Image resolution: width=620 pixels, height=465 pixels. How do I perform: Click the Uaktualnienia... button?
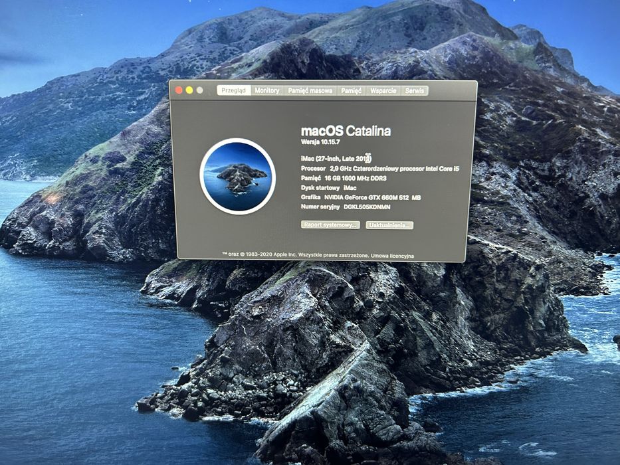[x=389, y=225]
